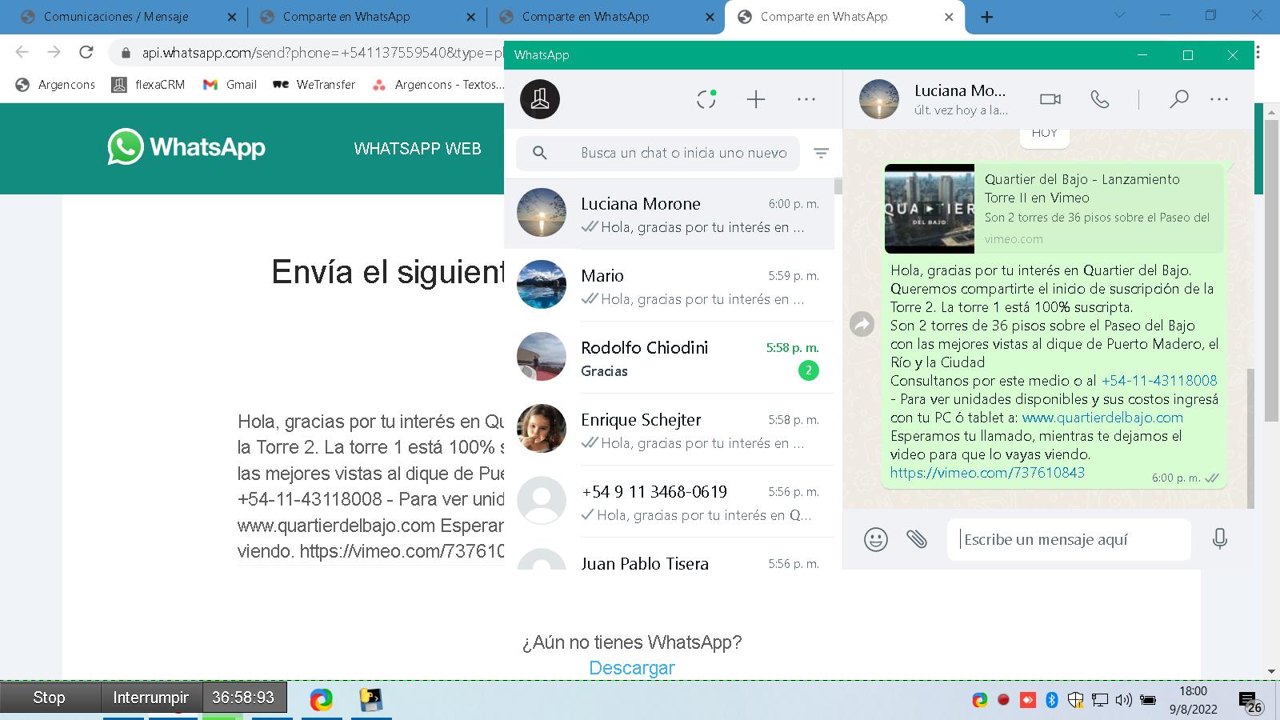The image size is (1280, 720).
Task: Open the notification center with 26 alerts
Action: tap(1250, 702)
